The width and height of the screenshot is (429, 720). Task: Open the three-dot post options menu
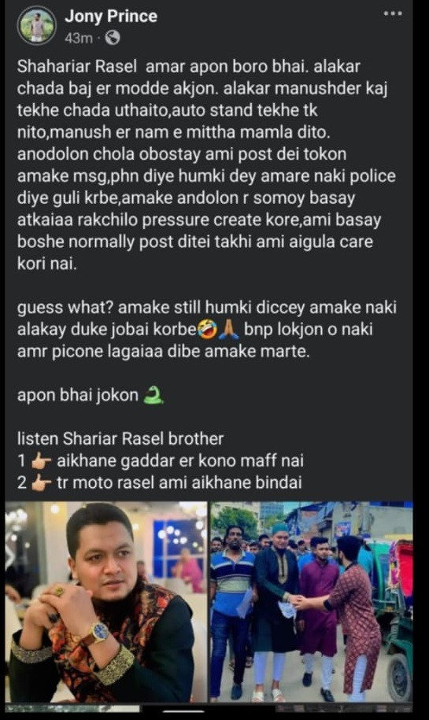tap(393, 13)
